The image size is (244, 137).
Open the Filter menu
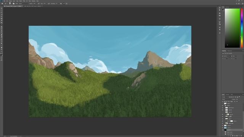click(24, 1)
